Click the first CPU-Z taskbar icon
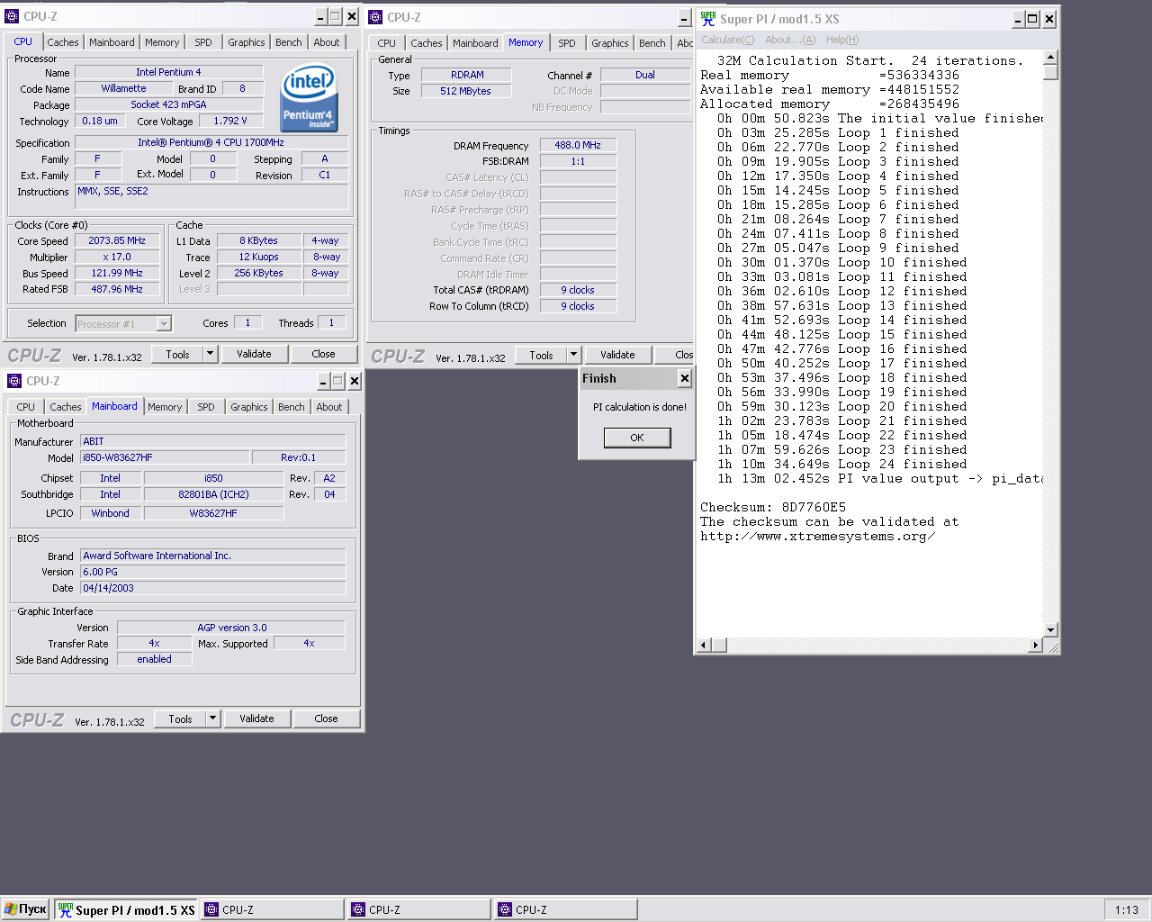 211,910
